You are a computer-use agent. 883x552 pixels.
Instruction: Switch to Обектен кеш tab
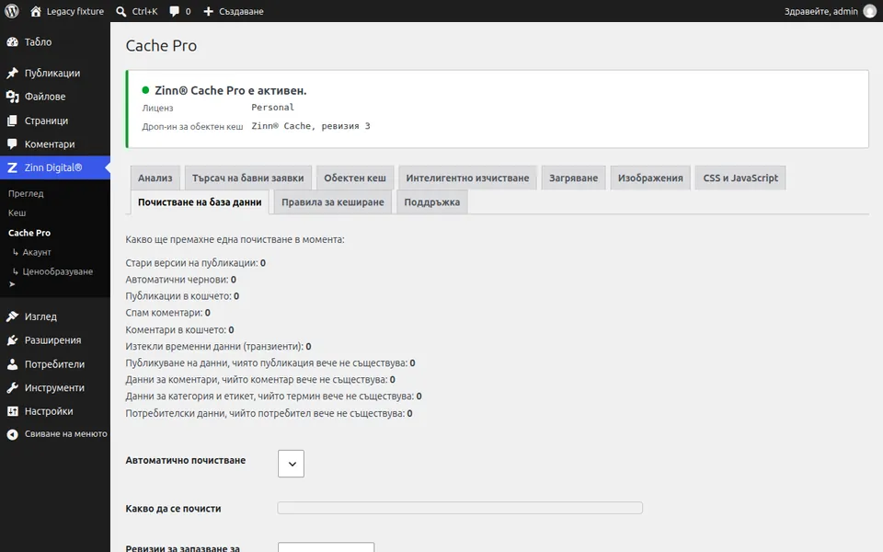(355, 178)
